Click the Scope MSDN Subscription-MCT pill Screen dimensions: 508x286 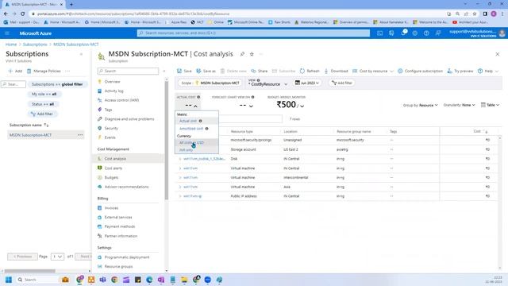point(210,83)
